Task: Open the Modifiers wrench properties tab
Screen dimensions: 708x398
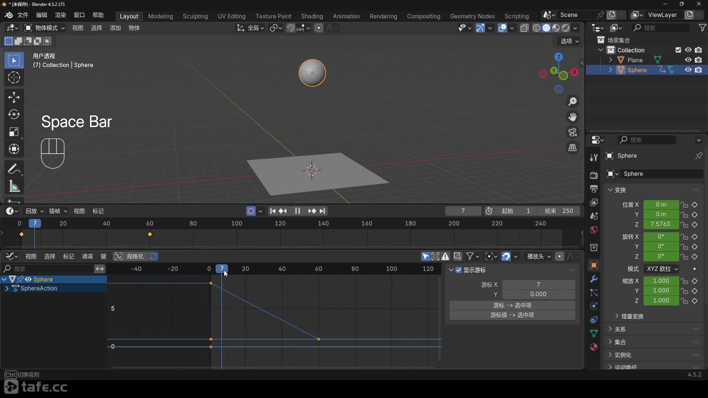Action: click(594, 279)
